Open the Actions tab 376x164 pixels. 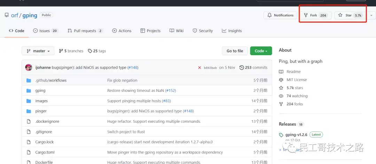pyautogui.click(x=122, y=31)
